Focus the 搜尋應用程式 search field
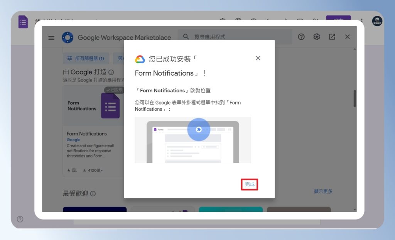This screenshot has width=395, height=240. (x=235, y=37)
